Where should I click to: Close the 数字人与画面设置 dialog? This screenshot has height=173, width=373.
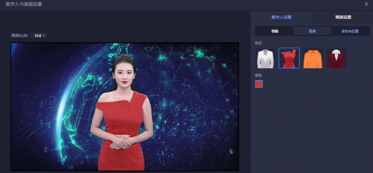point(366,4)
